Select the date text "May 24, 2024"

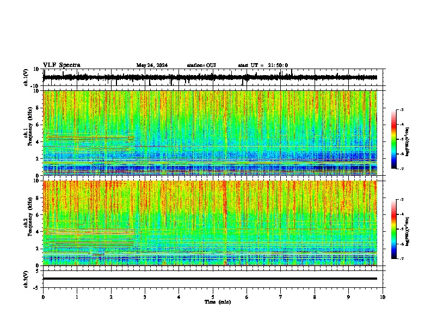coord(152,65)
